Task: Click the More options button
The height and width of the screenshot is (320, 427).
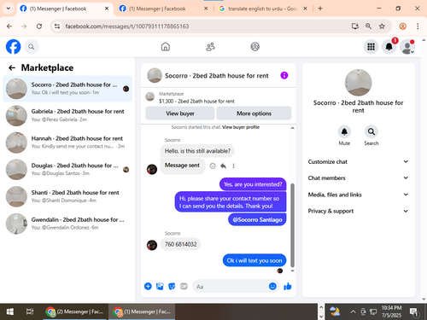Action: [x=254, y=113]
